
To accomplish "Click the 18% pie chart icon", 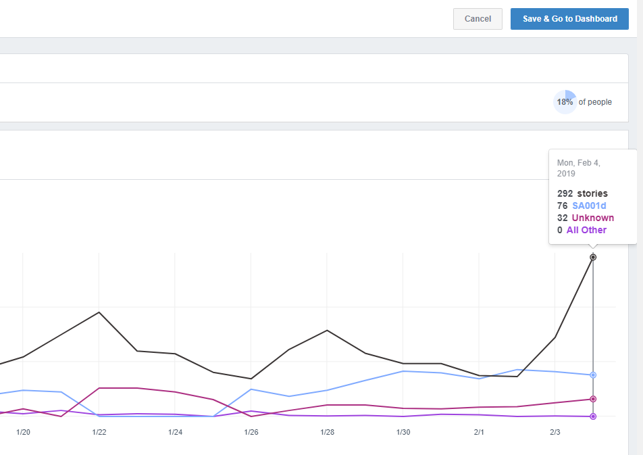I will tap(565, 102).
